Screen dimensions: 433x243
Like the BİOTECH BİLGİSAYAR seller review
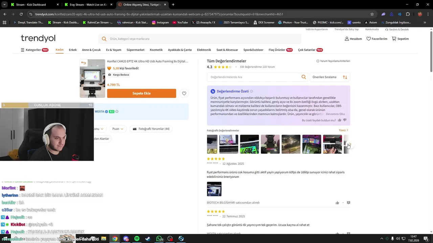[x=337, y=203]
